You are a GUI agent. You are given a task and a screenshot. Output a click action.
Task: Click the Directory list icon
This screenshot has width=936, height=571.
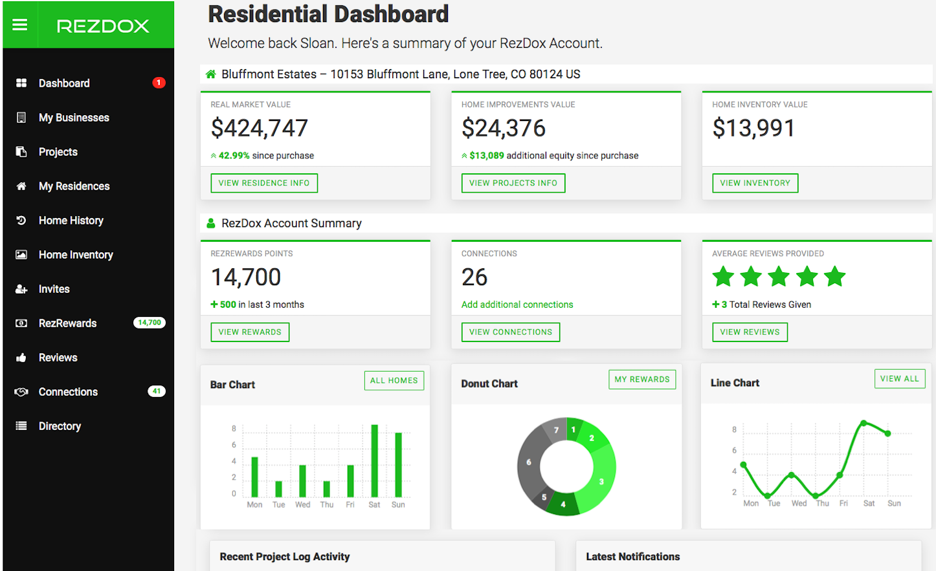coord(21,426)
